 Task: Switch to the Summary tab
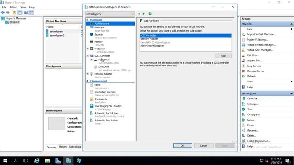(x=51, y=147)
